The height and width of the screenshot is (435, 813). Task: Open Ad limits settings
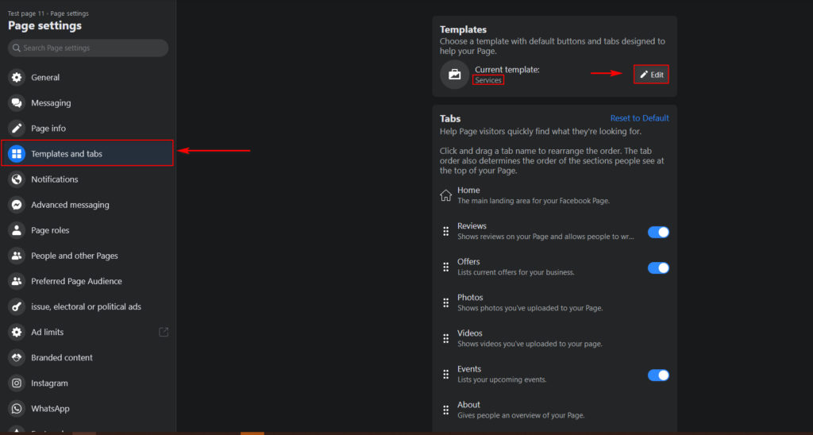click(x=87, y=332)
